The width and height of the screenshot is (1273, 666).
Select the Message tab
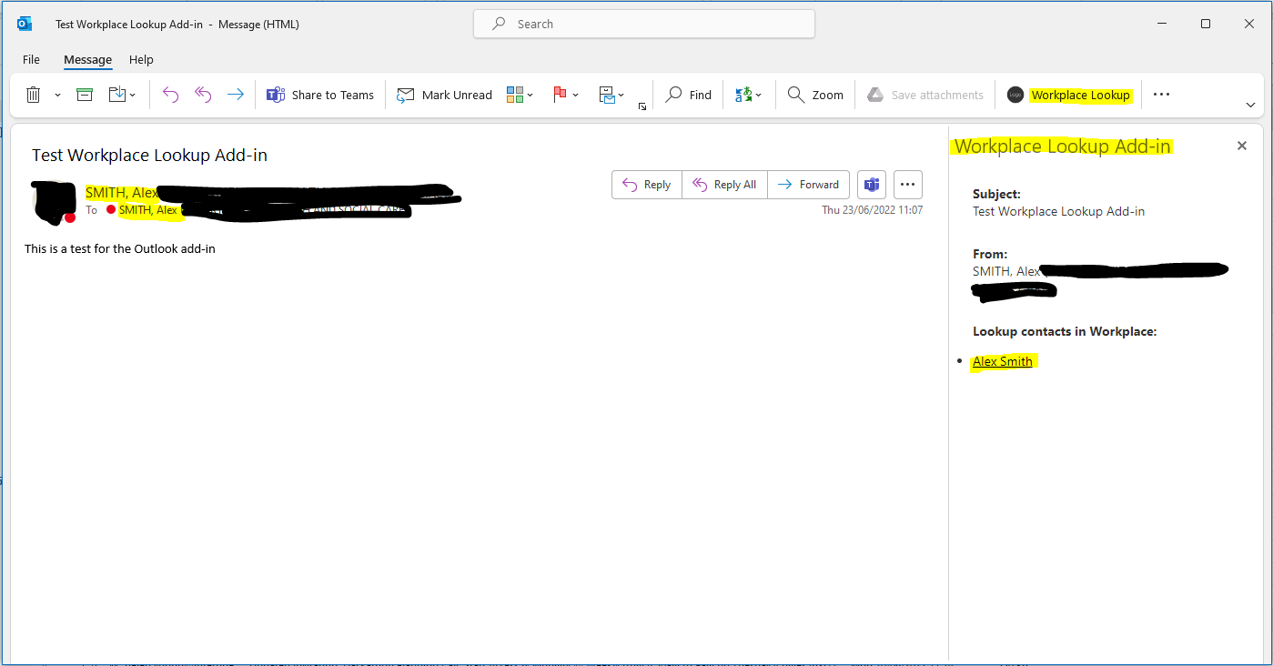pos(87,59)
